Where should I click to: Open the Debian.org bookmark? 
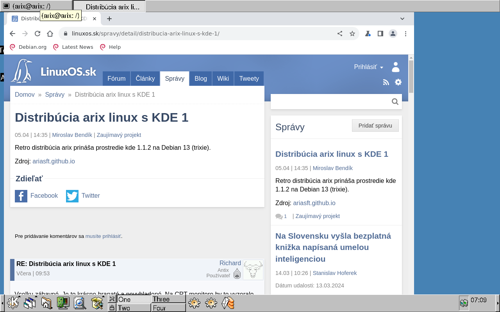point(28,47)
